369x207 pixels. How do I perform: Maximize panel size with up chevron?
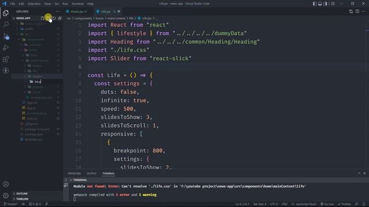point(359,173)
